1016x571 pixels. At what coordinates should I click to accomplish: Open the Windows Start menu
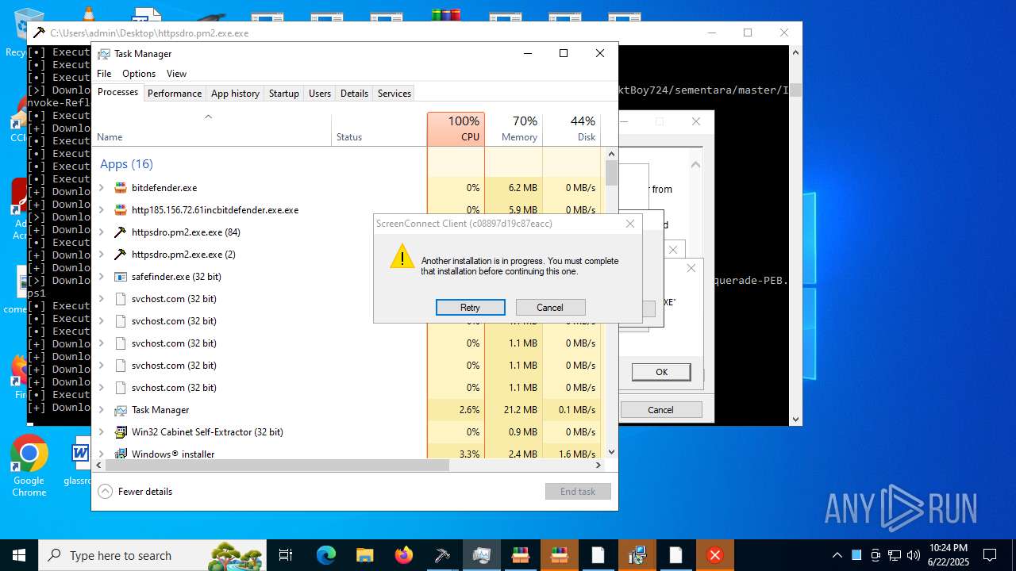click(19, 555)
